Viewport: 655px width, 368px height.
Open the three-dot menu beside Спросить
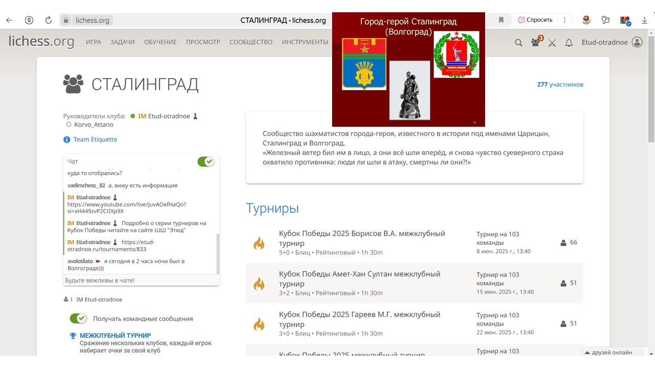click(564, 20)
